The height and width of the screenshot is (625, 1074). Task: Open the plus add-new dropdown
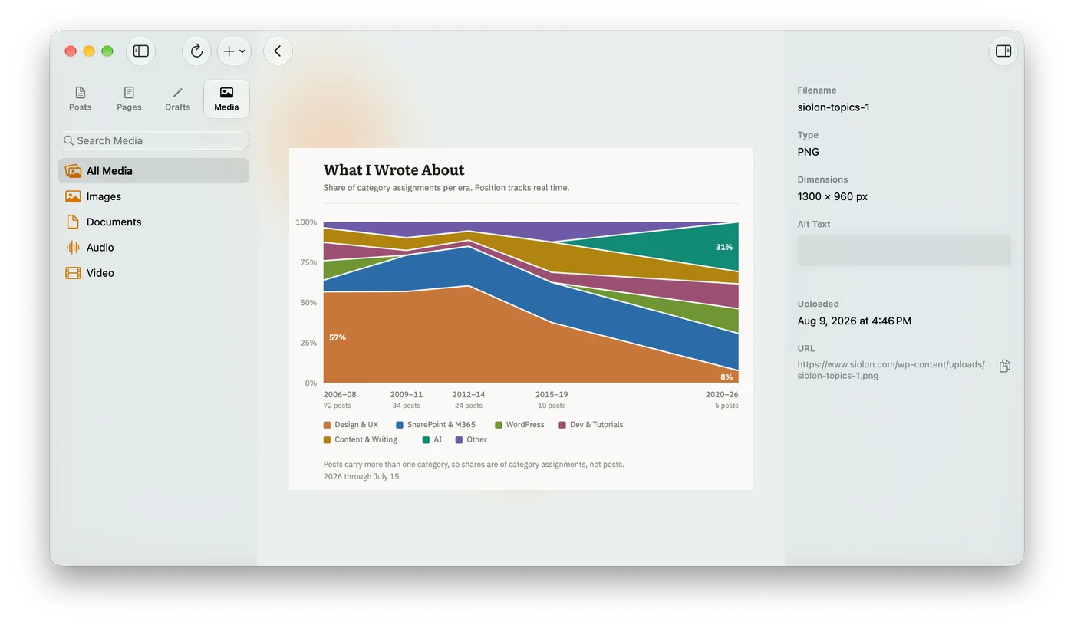(234, 51)
